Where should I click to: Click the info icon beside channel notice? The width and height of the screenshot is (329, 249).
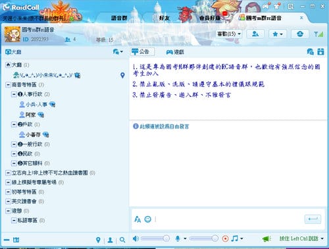point(136,126)
